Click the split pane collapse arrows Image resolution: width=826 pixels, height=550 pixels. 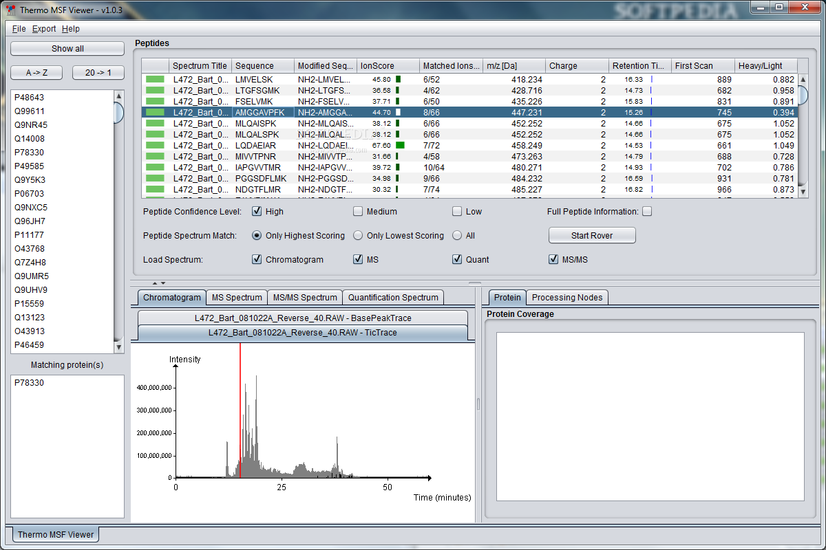click(x=159, y=283)
